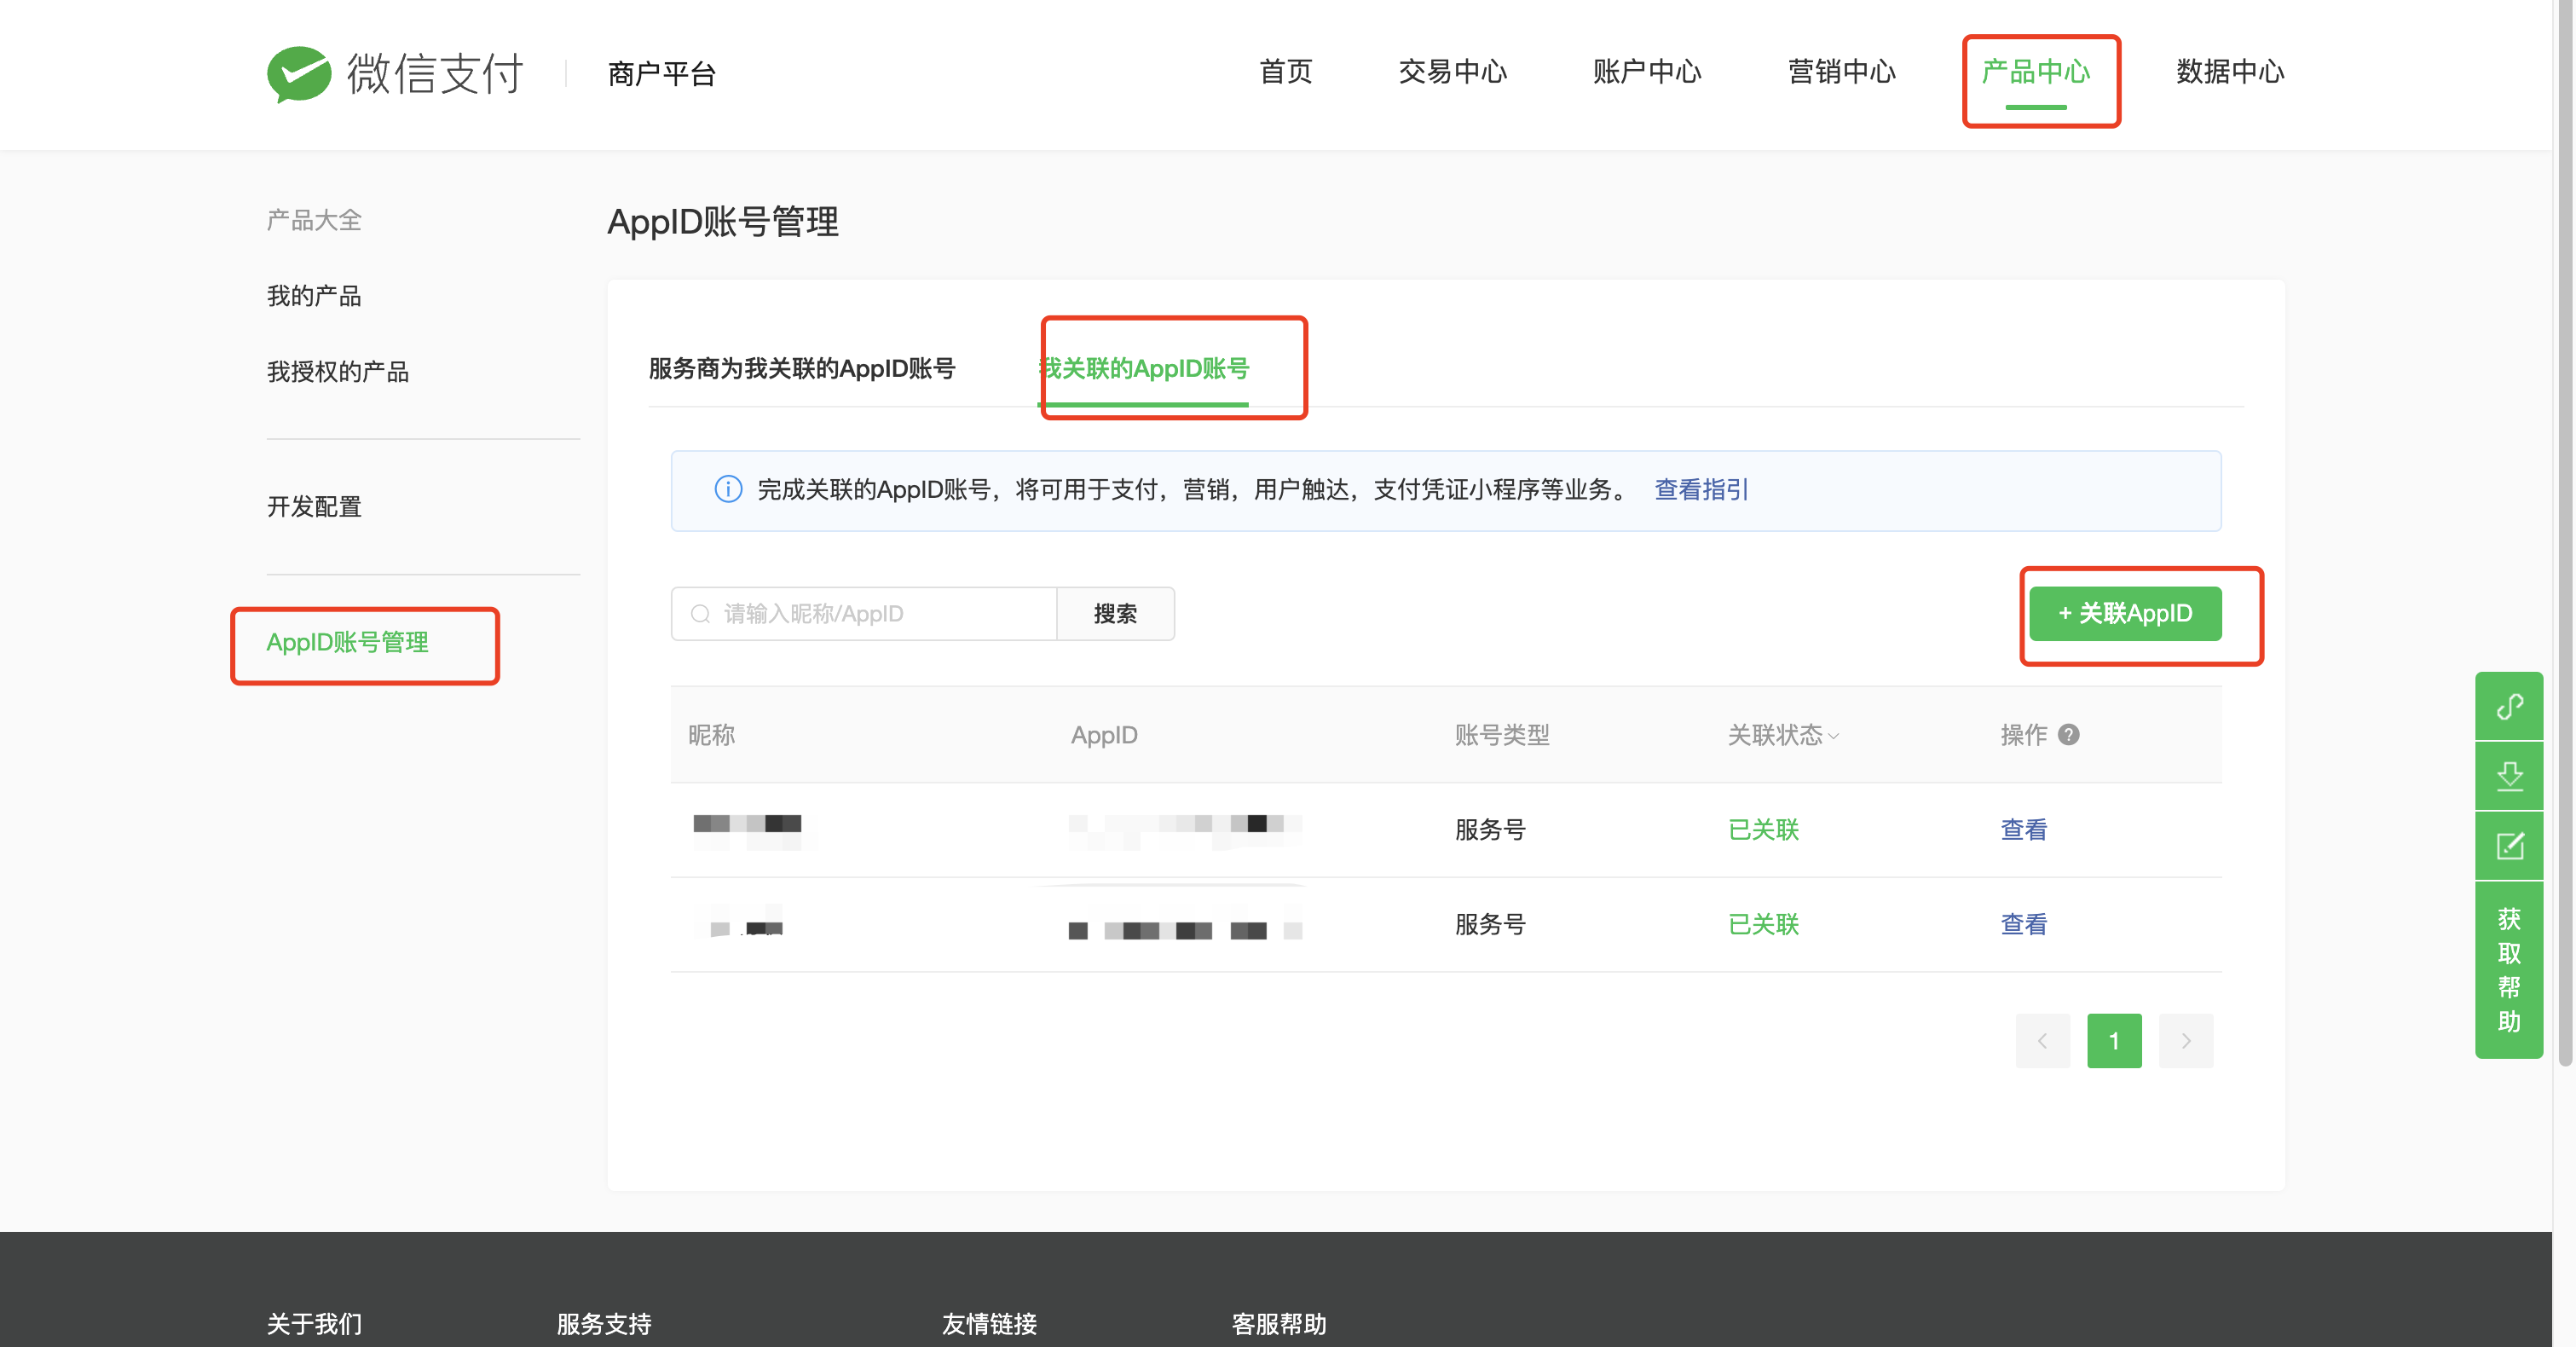The image size is (2576, 1347).
Task: Click the 查看指引 link
Action: pyautogui.click(x=1701, y=489)
